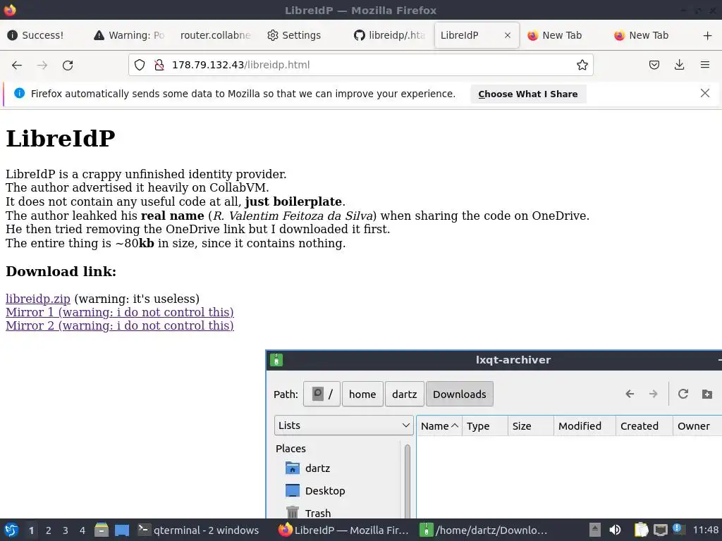The height and width of the screenshot is (541, 722).
Task: Open the tracking protection shield icon
Action: (140, 65)
